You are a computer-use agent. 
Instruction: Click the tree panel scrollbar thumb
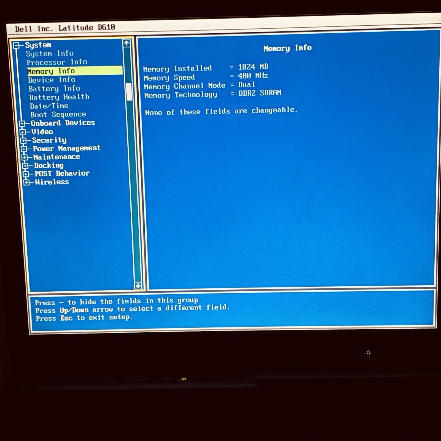click(x=129, y=92)
